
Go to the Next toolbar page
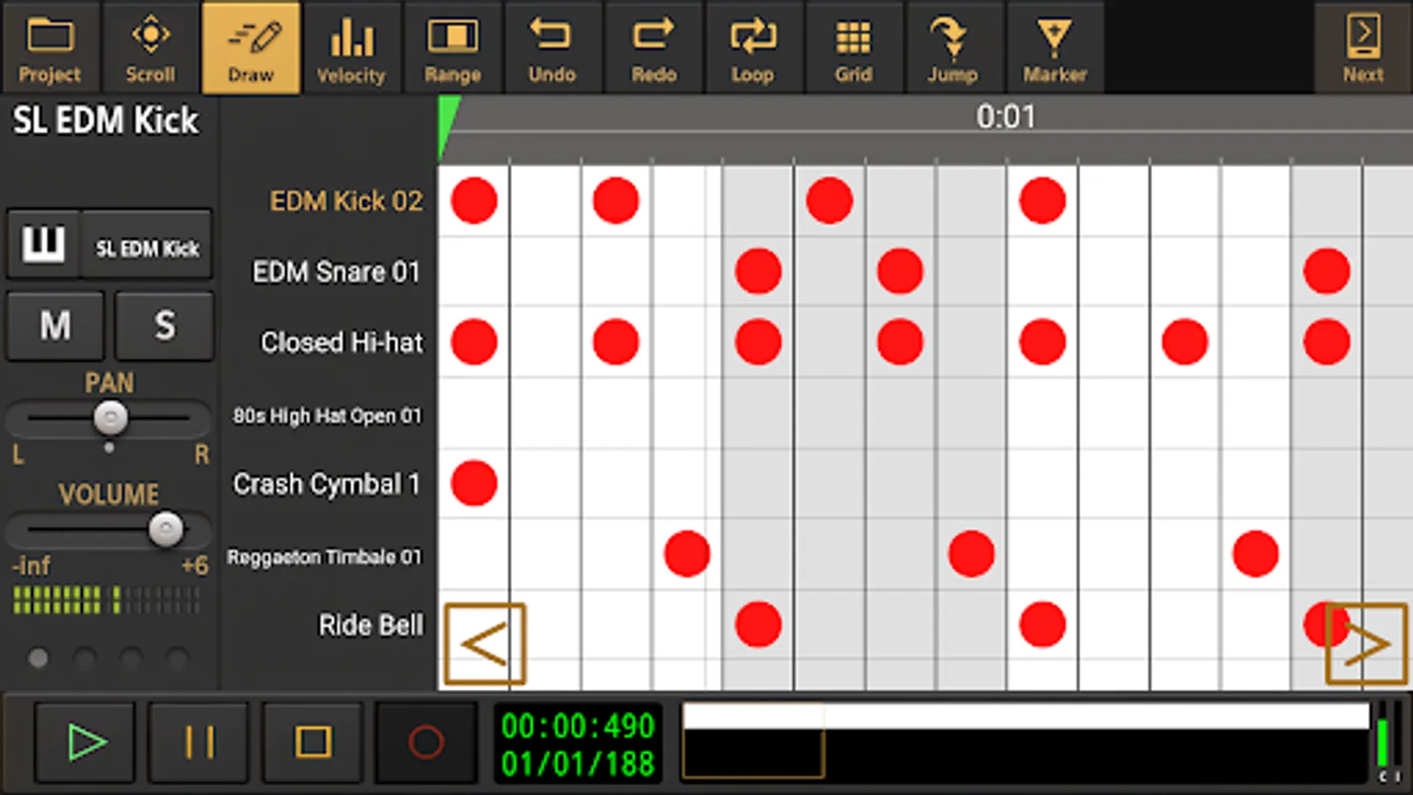pos(1363,48)
